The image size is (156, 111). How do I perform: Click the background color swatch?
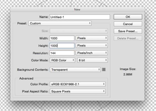[104, 69]
